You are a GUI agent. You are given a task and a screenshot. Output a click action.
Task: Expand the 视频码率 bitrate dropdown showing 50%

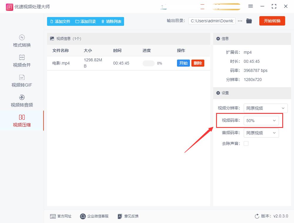tap(261, 120)
